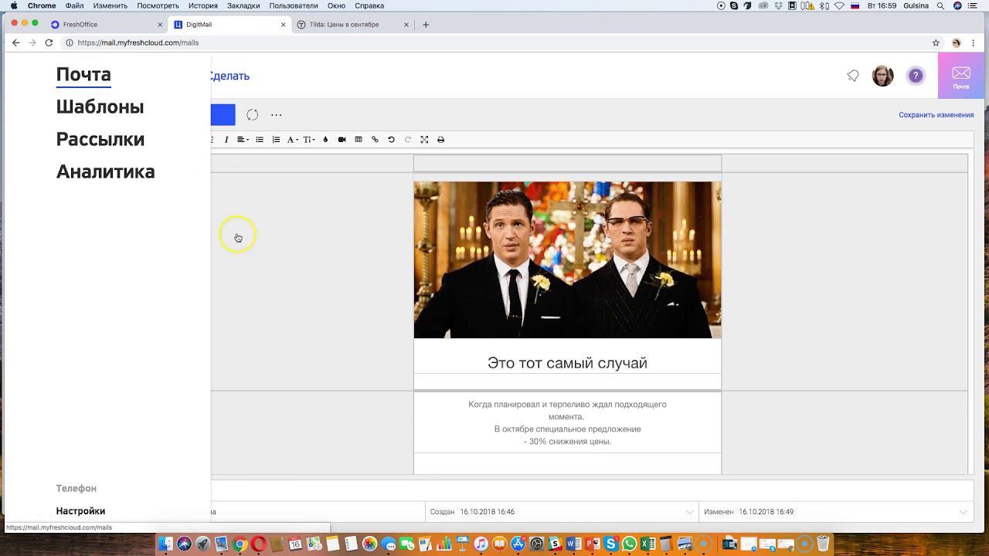Open the three-dot more options menu
989x556 pixels.
coord(276,115)
